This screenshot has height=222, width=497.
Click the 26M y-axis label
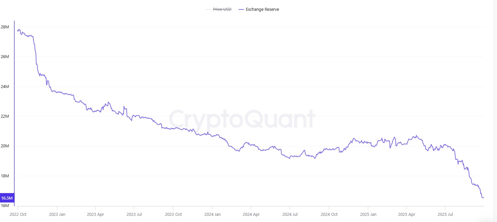point(5,57)
